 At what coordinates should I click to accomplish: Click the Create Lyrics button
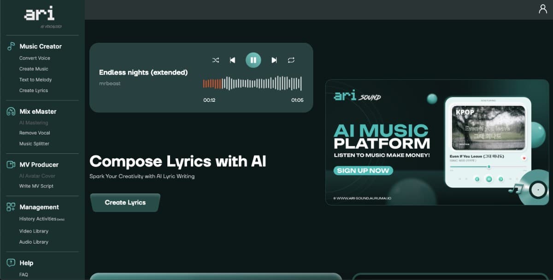click(x=125, y=203)
